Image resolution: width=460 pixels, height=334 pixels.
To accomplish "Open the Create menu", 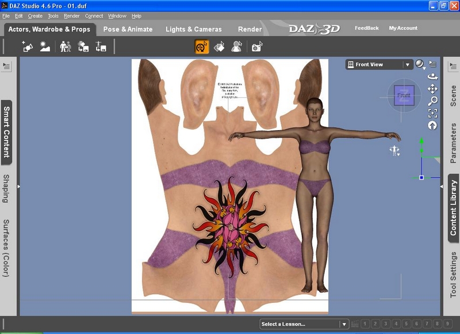I will 35,16.
